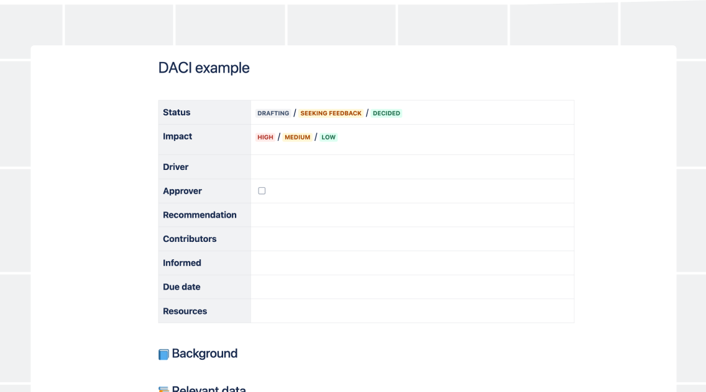Click the blue book icon beside Background

pyautogui.click(x=163, y=354)
